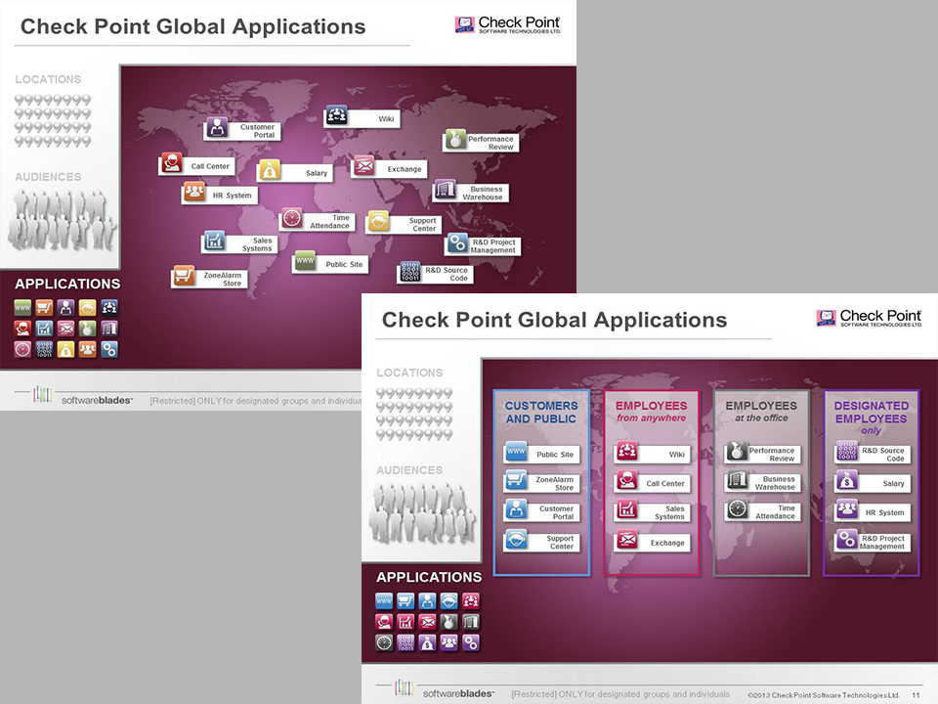
Task: Click the orange HR System icon on the map
Action: (x=193, y=193)
